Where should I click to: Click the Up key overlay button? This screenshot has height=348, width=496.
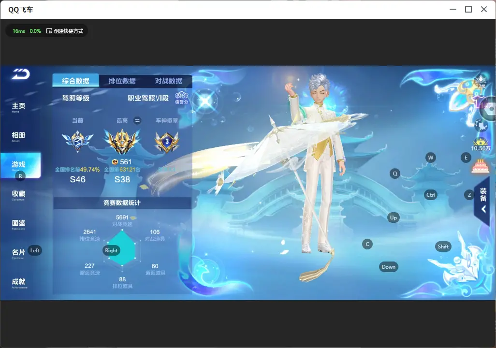393,217
